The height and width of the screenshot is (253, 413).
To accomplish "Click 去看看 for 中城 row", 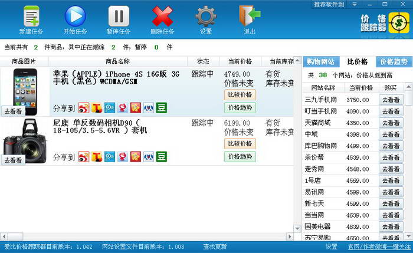I will click(391, 134).
